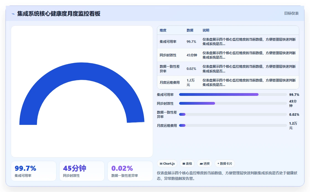The height and width of the screenshot is (192, 310).
Task: Click the description in the 集成可用率 table row
Action: [249, 42]
